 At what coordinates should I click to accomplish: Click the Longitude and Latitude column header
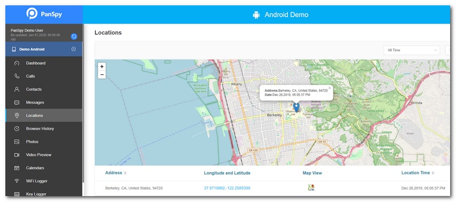point(227,173)
